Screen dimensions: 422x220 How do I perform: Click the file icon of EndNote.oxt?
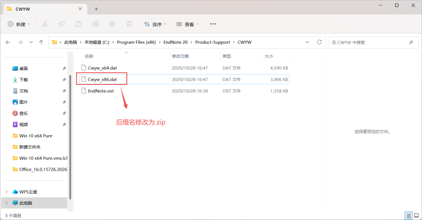83,91
